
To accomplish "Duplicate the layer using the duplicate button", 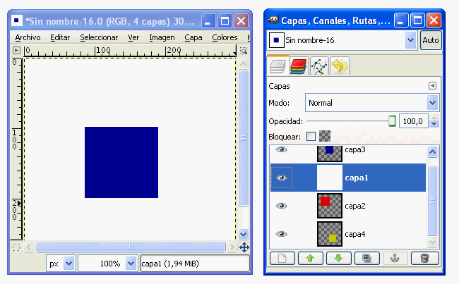I will pyautogui.click(x=366, y=259).
